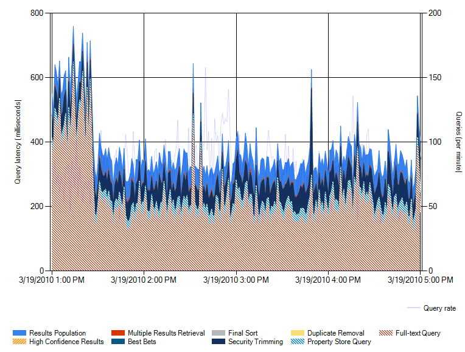Click the '3/19/2010 5:00 PM' axis label
The height and width of the screenshot is (352, 465).
(x=421, y=280)
